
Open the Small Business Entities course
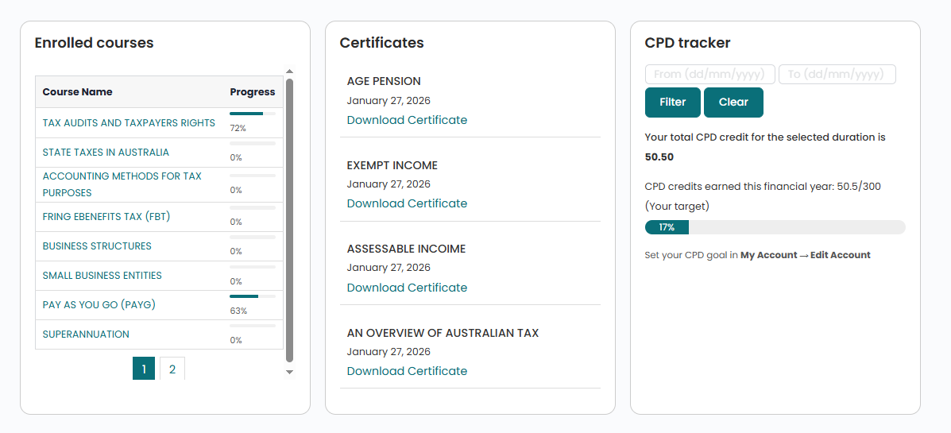[102, 276]
